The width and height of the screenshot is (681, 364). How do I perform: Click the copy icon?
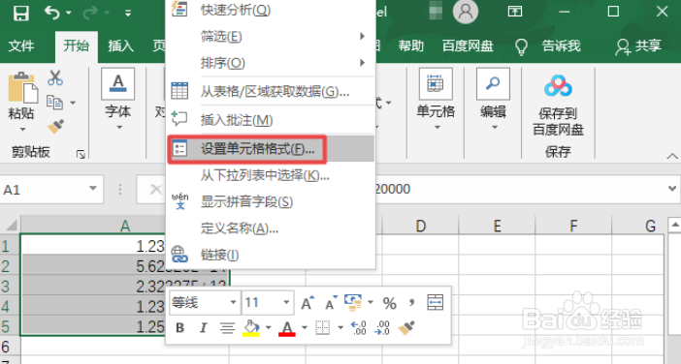click(54, 103)
